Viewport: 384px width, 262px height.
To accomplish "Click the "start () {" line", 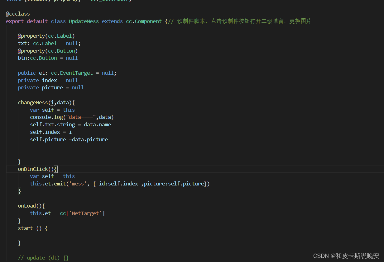I will coord(33,228).
